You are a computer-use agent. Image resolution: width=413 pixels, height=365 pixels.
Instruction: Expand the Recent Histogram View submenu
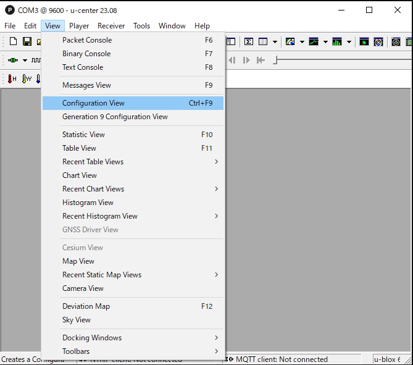133,216
